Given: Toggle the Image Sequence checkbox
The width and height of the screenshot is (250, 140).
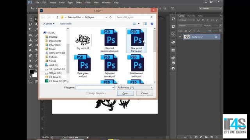Looking at the screenshot, I should pyautogui.click(x=87, y=93).
